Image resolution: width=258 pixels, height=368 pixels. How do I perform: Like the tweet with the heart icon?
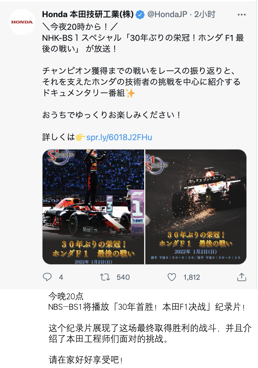pyautogui.click(x=172, y=277)
